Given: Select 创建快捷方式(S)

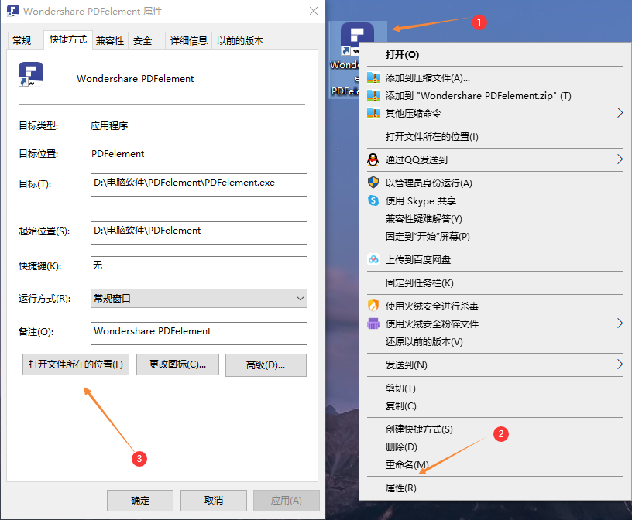Looking at the screenshot, I should [x=495, y=429].
